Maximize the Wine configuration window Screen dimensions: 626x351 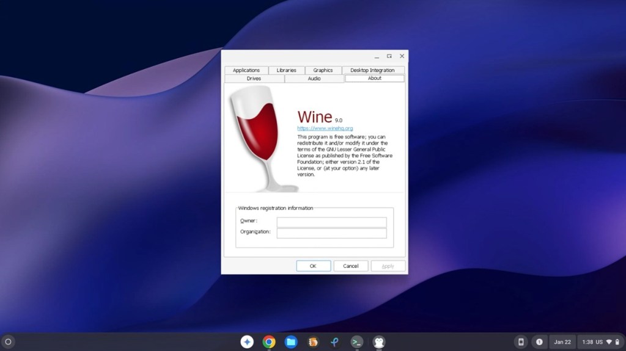(389, 56)
